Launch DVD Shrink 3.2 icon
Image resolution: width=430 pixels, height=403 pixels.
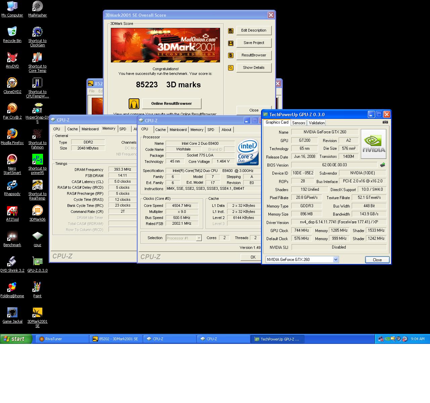point(12,264)
